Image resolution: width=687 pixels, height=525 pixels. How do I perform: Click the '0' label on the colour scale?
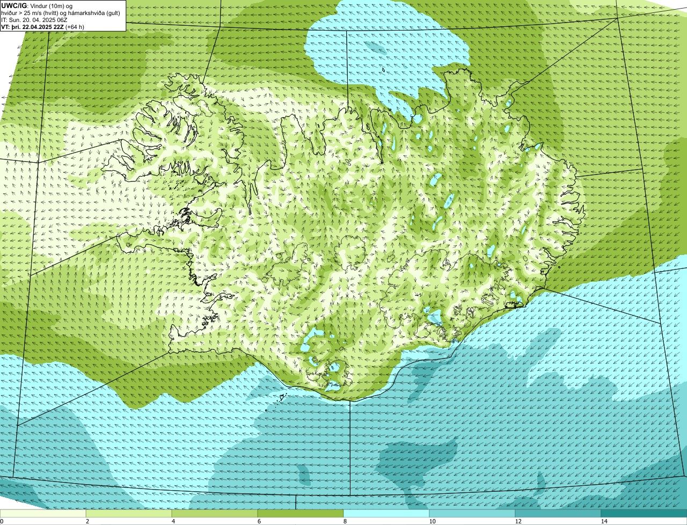[2, 521]
